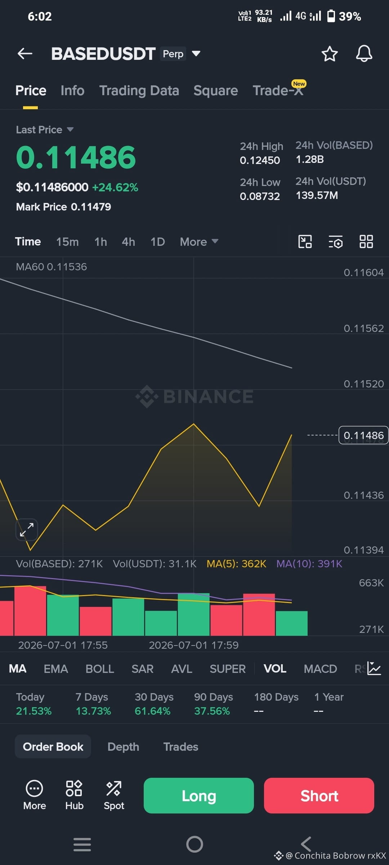
Task: Open the Trade-X tab
Action: [x=278, y=90]
